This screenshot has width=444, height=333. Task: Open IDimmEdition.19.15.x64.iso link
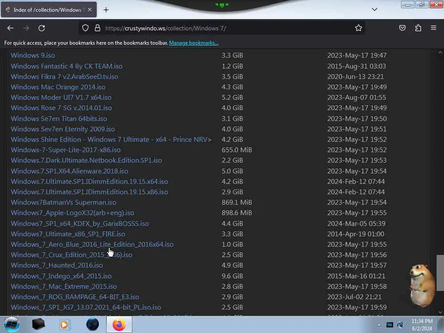[x=89, y=182]
